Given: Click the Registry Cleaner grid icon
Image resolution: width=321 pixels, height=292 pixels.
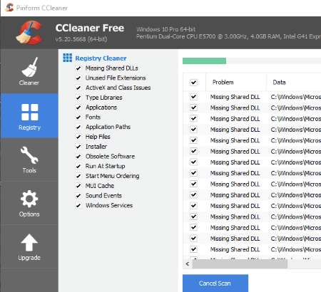Looking at the screenshot, I should click(67, 58).
